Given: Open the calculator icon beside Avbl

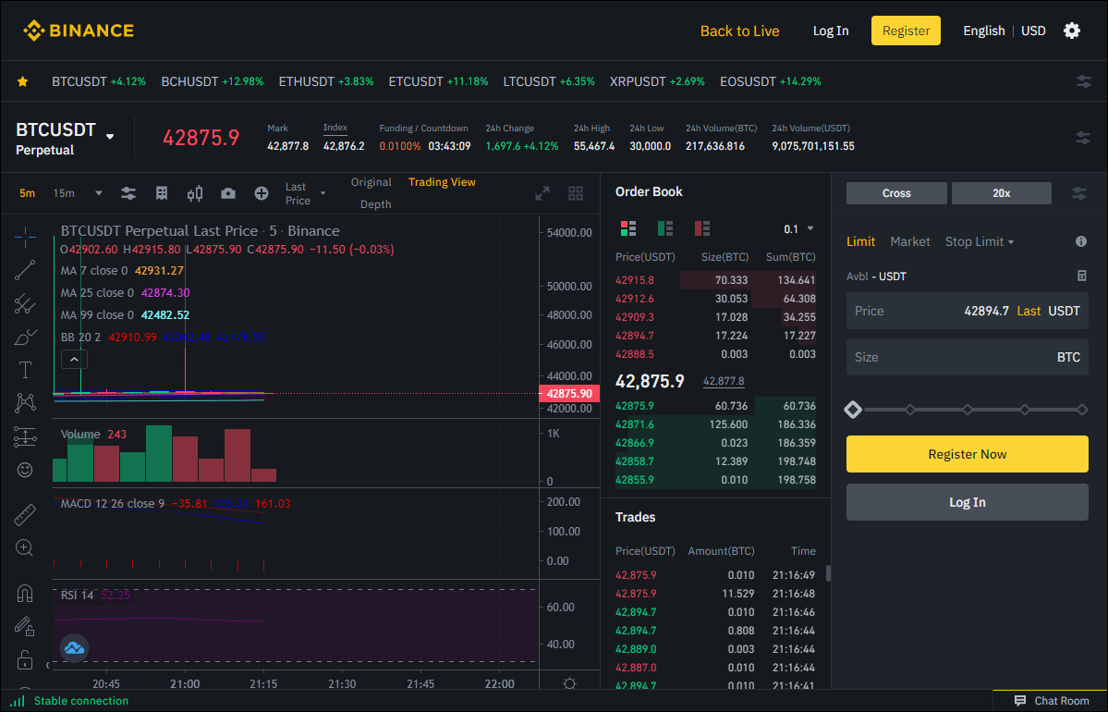Looking at the screenshot, I should [x=1081, y=276].
